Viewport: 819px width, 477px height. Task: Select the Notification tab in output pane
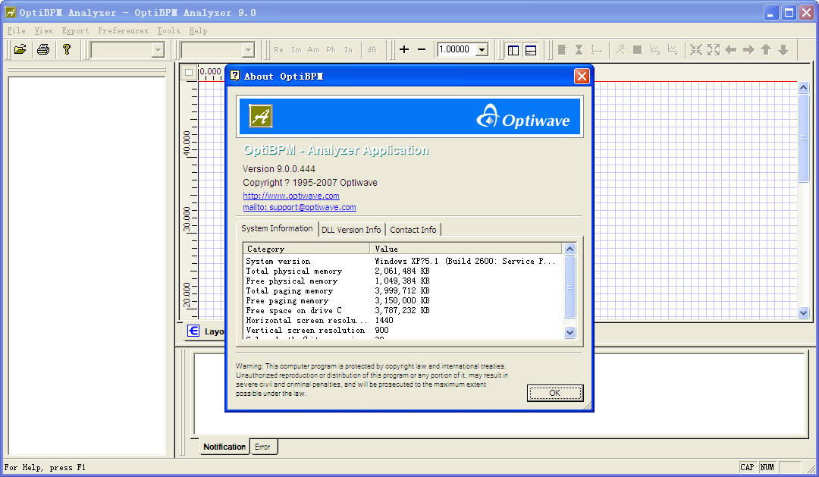click(224, 447)
